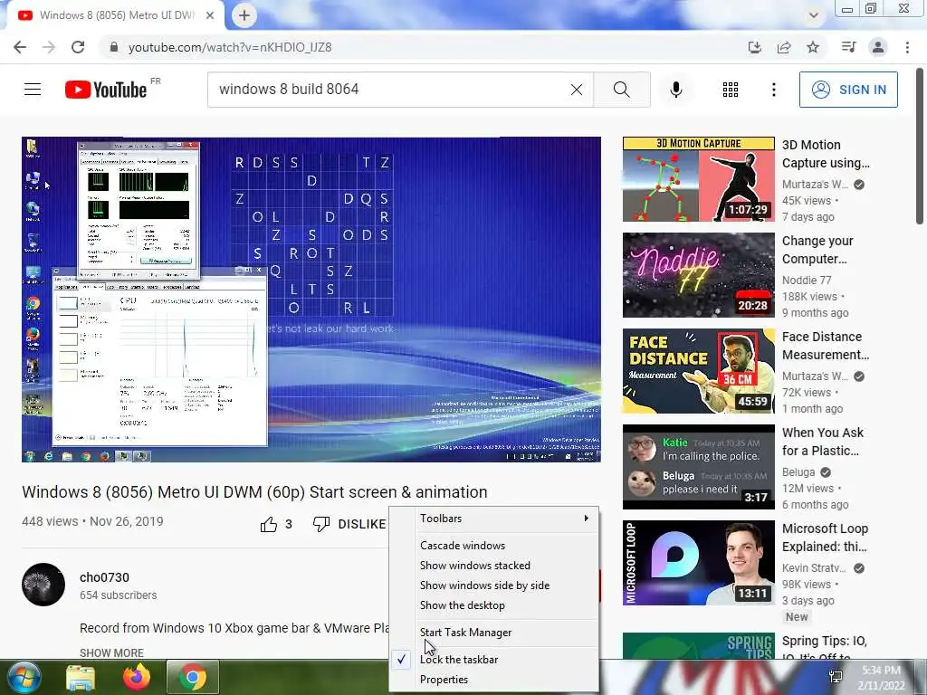Screen dimensions: 927x695
Task: Click the "654 subscribers" text
Action: click(119, 595)
